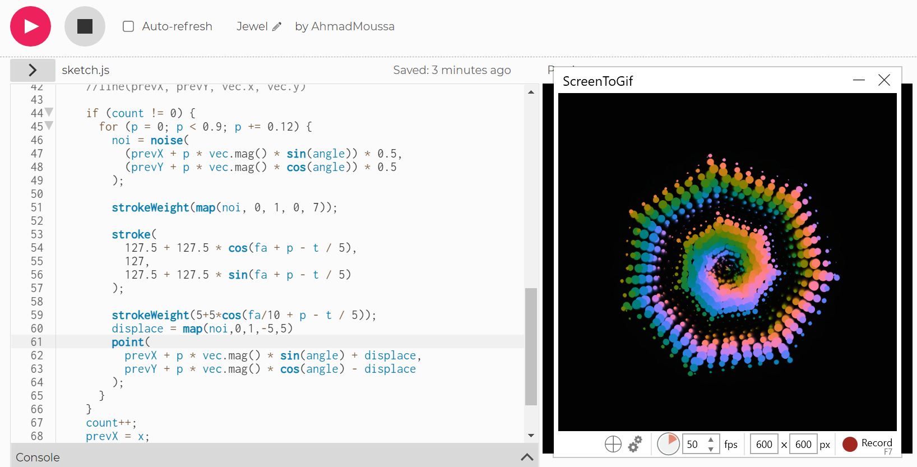
Task: Select the sketch.js file name
Action: tap(86, 70)
